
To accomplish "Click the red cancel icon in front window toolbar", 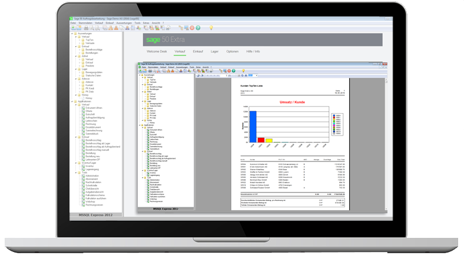I will 229,71.
